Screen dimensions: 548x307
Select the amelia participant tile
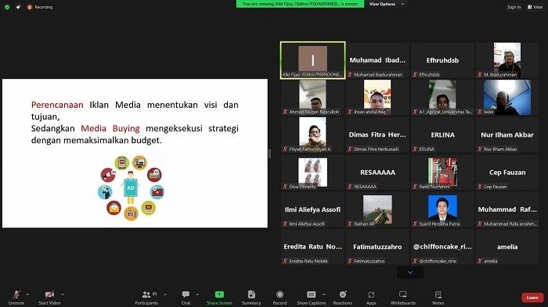[x=507, y=247]
